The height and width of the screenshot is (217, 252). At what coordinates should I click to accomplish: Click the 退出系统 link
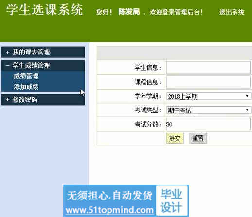click(x=232, y=12)
